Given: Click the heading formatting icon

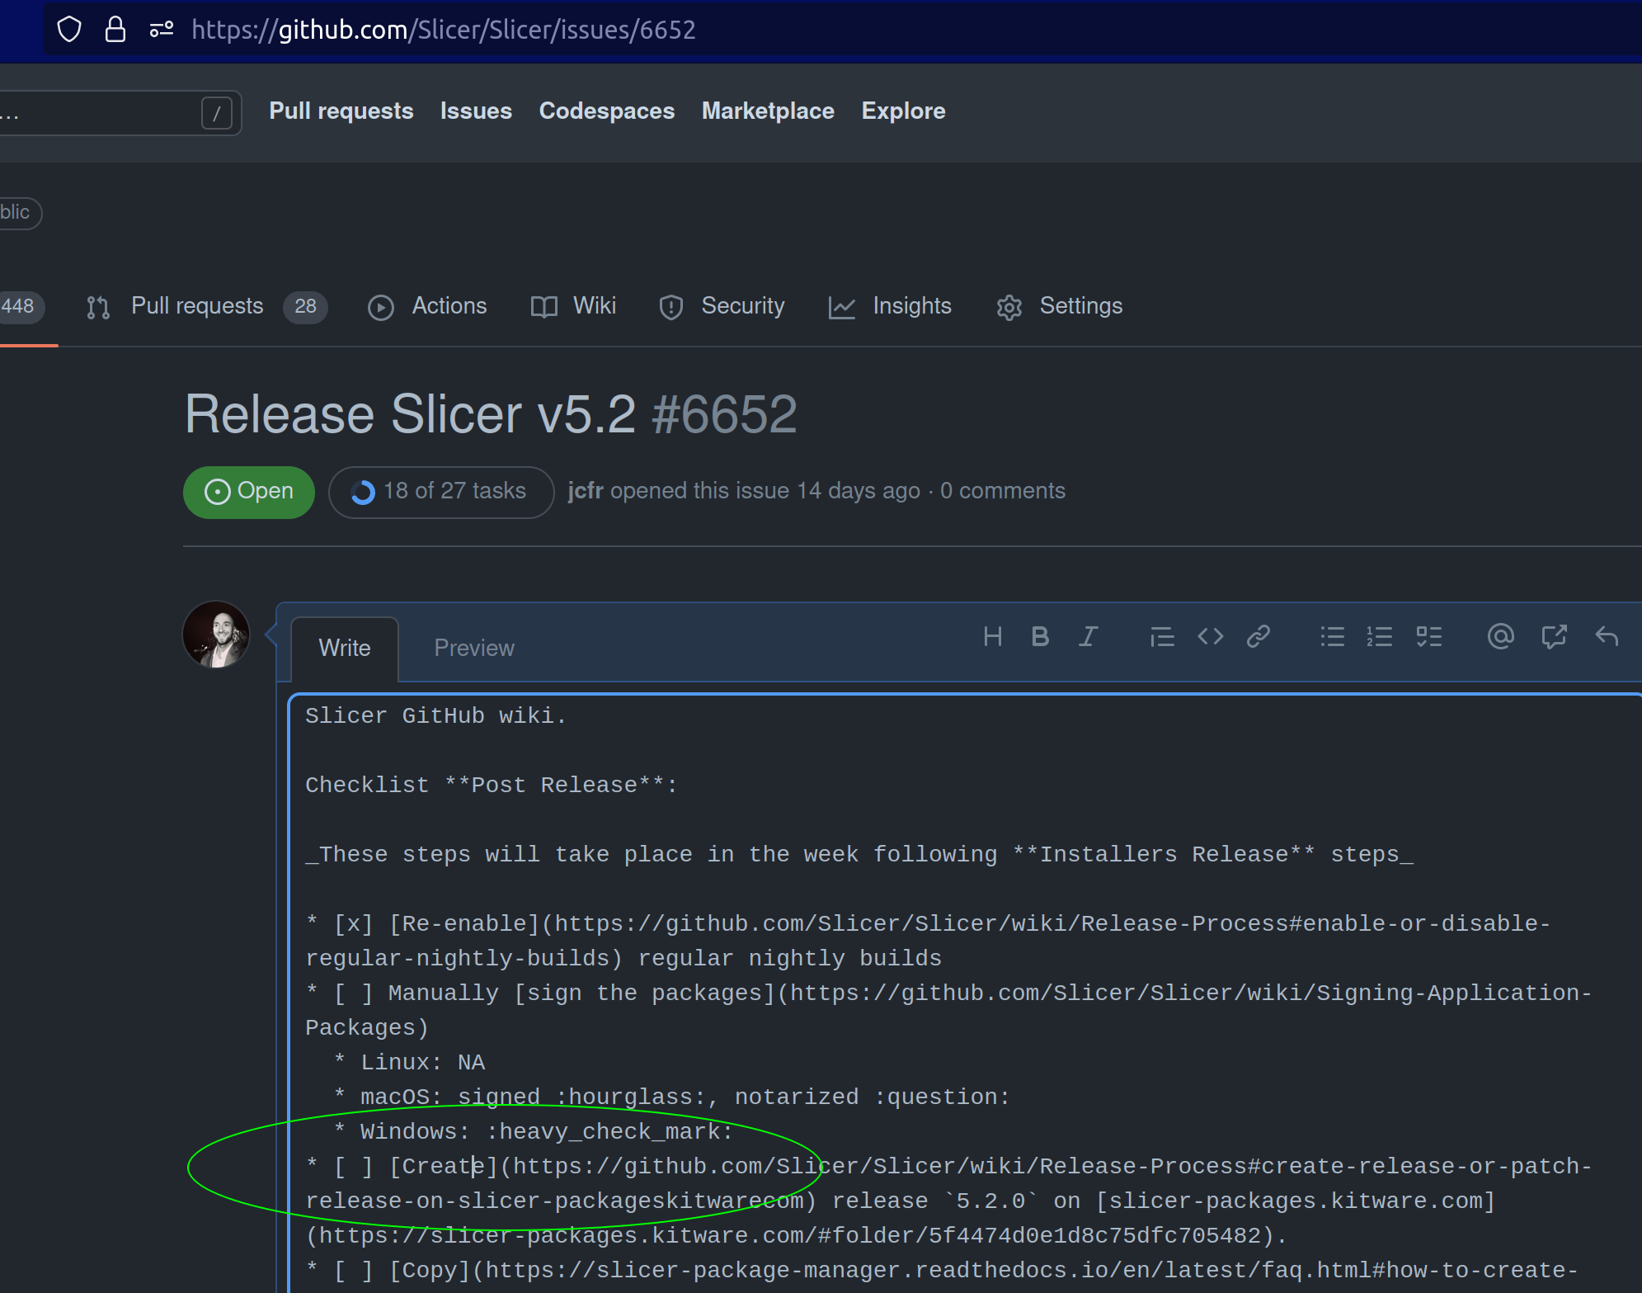Looking at the screenshot, I should click(x=992, y=636).
